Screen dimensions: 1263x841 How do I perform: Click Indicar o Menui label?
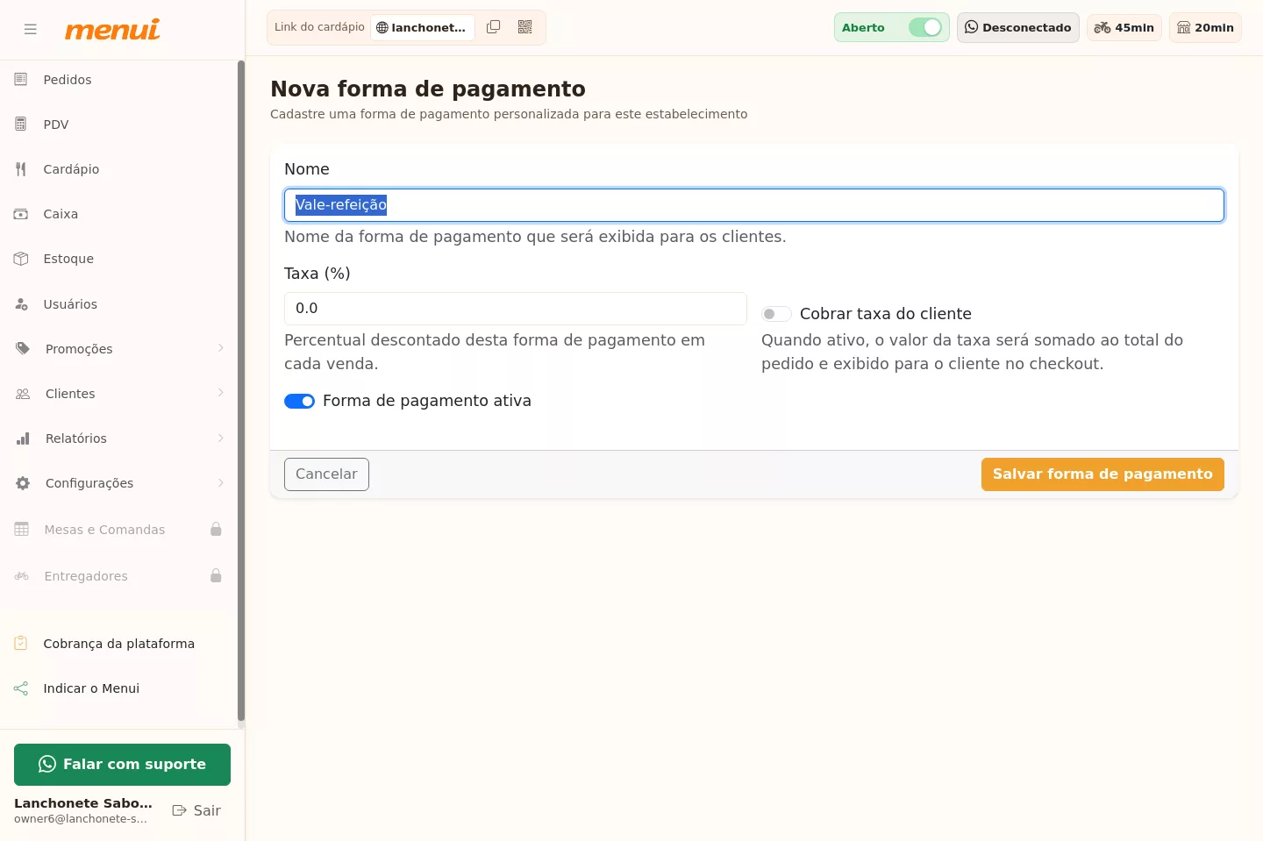(91, 688)
